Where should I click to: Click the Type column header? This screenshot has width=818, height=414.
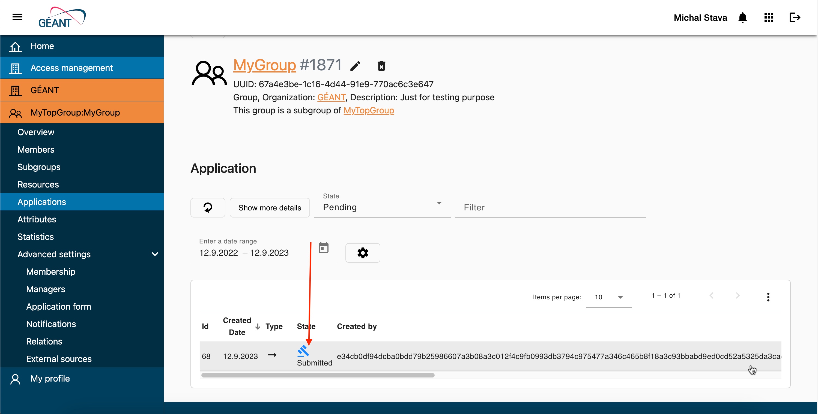tap(274, 327)
